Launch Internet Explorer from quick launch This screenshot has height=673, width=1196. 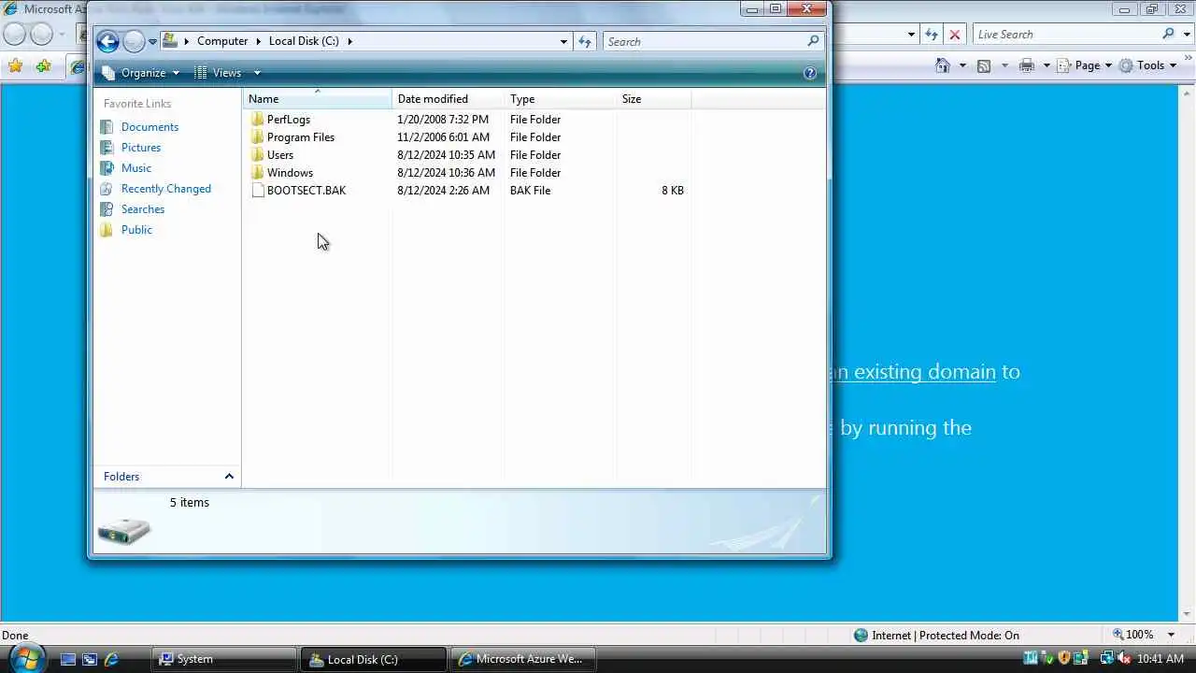[111, 659]
